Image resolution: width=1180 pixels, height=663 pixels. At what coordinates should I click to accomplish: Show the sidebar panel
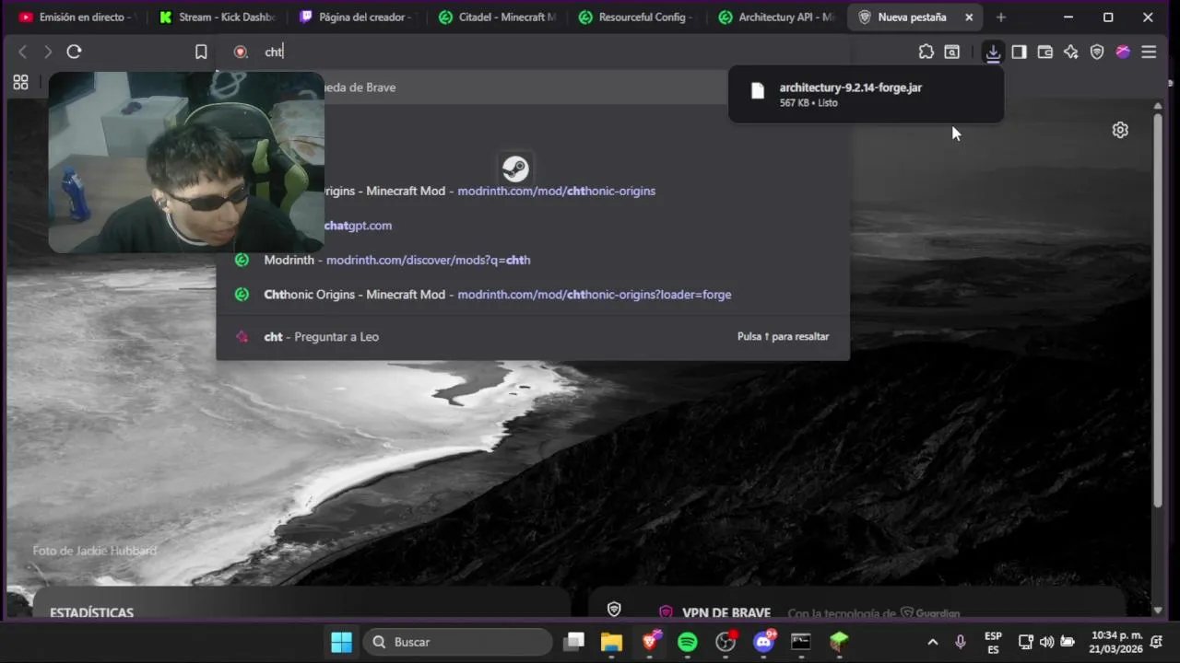pos(1019,52)
